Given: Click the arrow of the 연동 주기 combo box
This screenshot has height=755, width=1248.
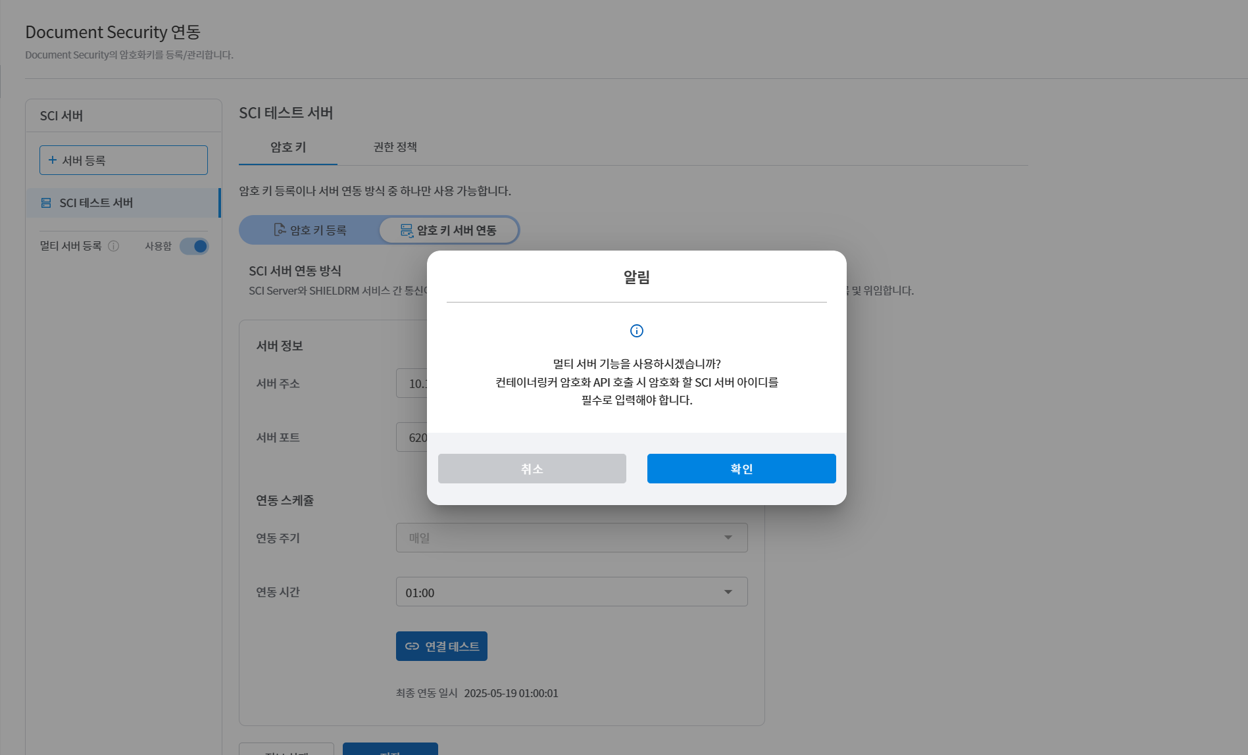Looking at the screenshot, I should click(x=728, y=537).
